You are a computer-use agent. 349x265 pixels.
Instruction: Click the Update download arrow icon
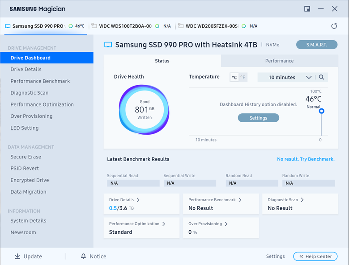coord(17,257)
